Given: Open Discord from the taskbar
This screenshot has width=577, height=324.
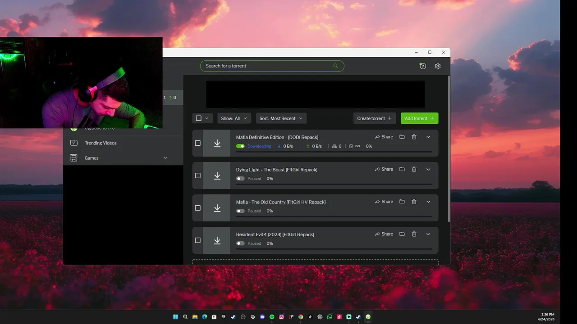Looking at the screenshot, I should tap(262, 317).
